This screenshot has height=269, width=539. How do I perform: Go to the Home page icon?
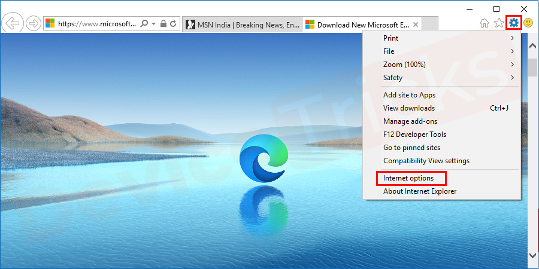pyautogui.click(x=485, y=23)
